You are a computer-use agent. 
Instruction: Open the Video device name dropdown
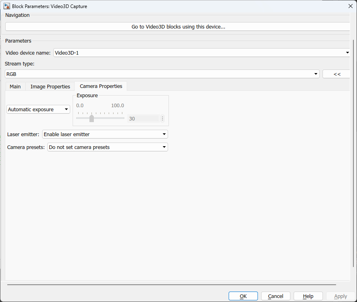click(x=347, y=53)
